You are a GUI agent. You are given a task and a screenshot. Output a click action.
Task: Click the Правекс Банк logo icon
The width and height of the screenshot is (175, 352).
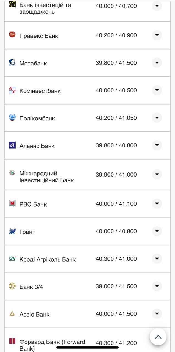[12, 35]
